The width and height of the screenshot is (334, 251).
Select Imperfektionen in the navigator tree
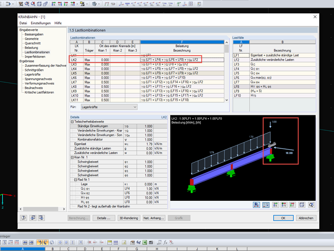35,57
